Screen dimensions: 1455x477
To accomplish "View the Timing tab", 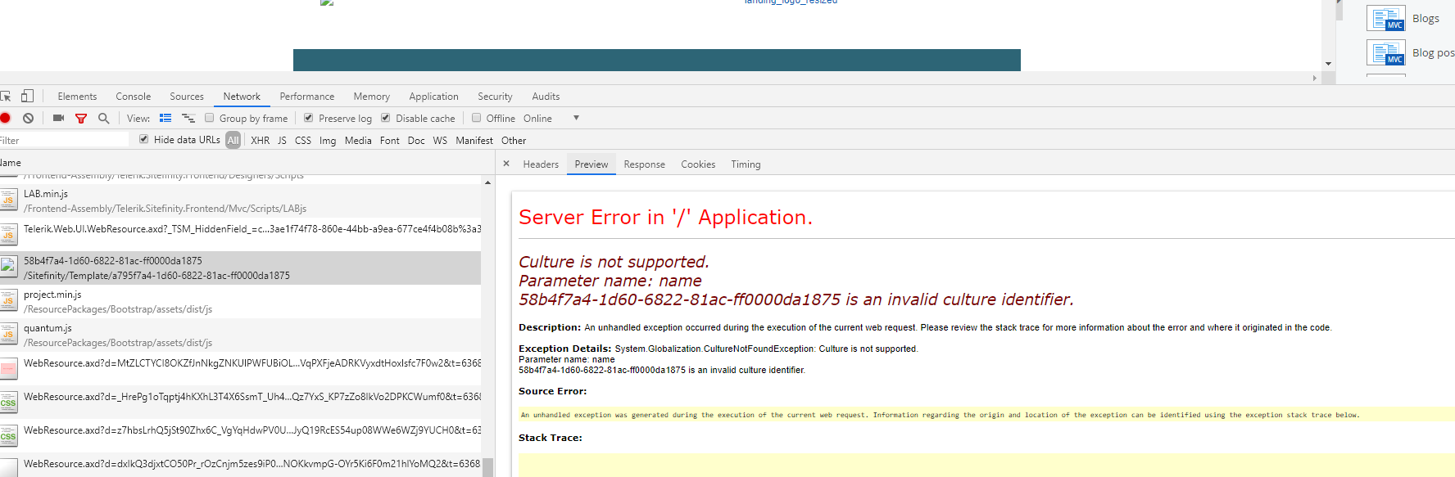I will click(746, 164).
